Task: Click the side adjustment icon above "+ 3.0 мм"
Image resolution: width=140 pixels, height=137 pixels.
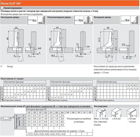Action: [x=131, y=113]
